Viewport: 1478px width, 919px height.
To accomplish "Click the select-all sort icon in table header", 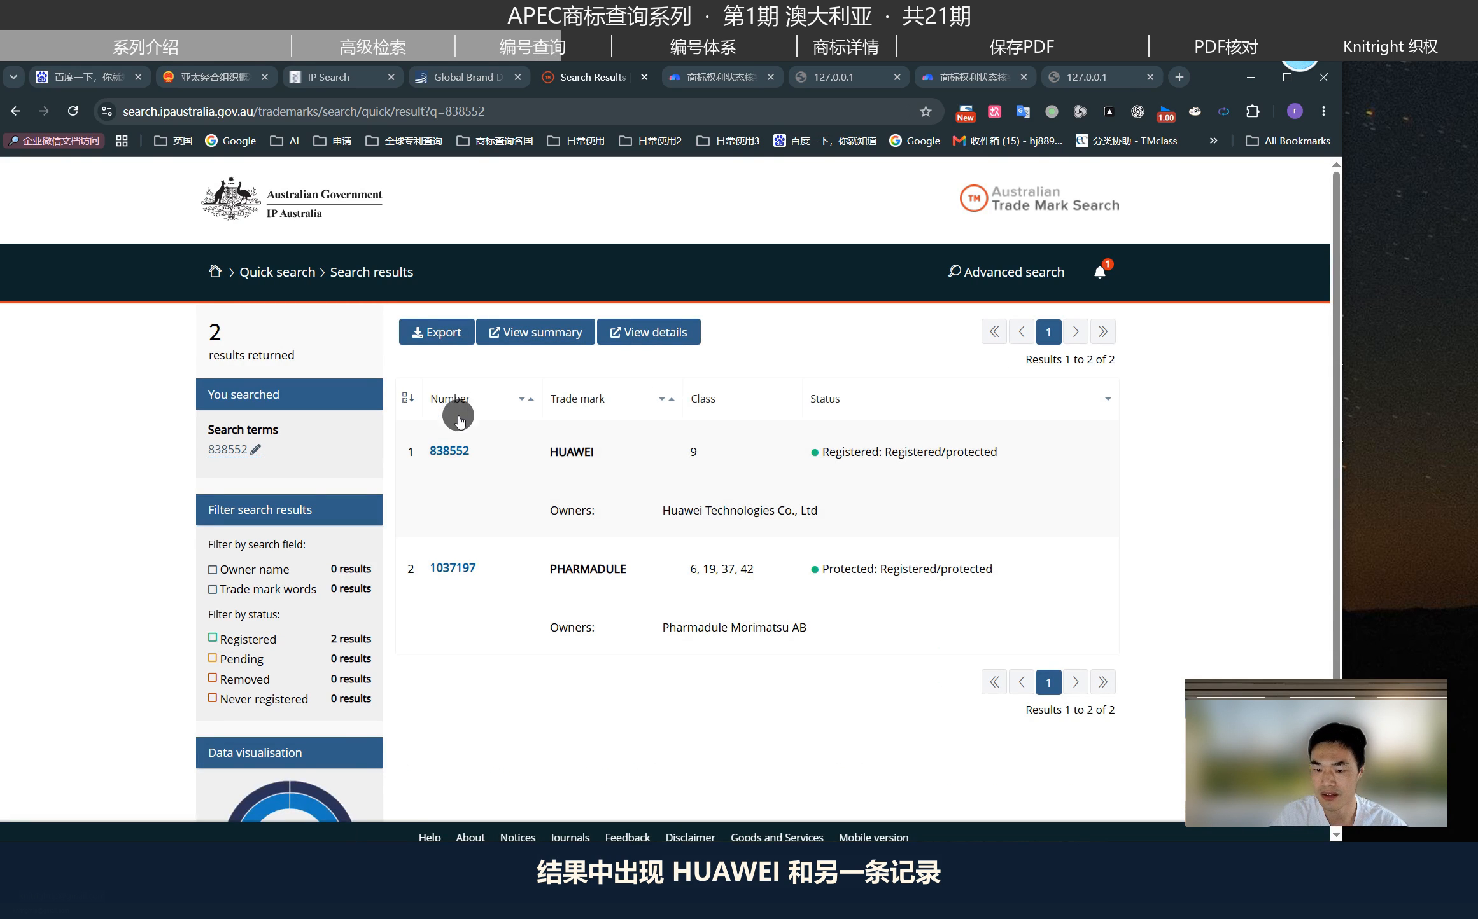I will click(408, 398).
